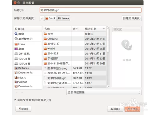Click the 54.9 KB size cell
The width and height of the screenshot is (156, 115).
pyautogui.click(x=77, y=68)
